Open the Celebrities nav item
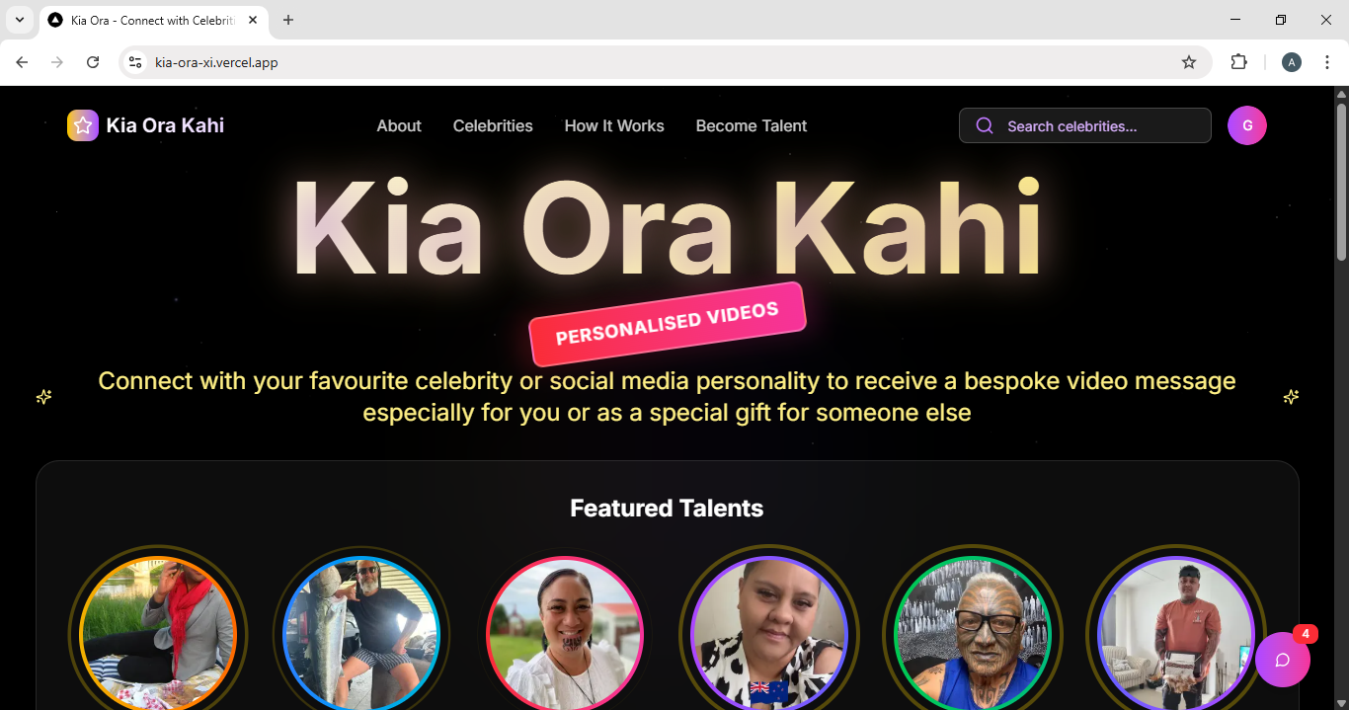Screen dimensions: 1349x710 pyautogui.click(x=493, y=125)
